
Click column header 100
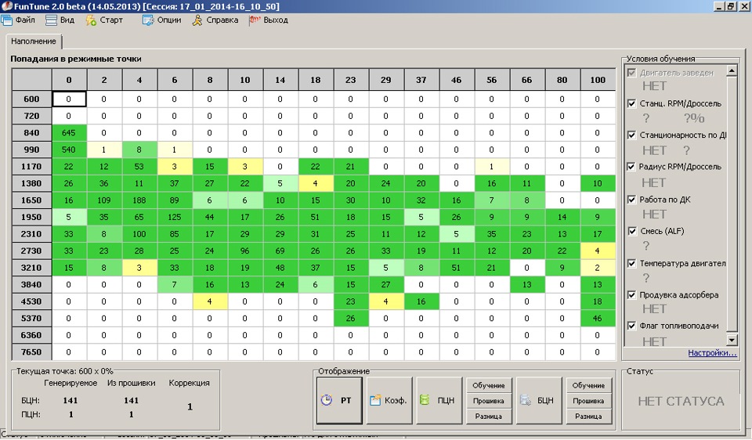tap(598, 80)
